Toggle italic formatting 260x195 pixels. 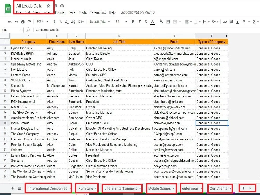(139, 22)
